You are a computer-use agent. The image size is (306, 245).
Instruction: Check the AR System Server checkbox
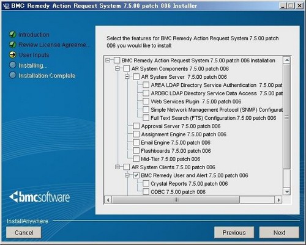coord(136,77)
